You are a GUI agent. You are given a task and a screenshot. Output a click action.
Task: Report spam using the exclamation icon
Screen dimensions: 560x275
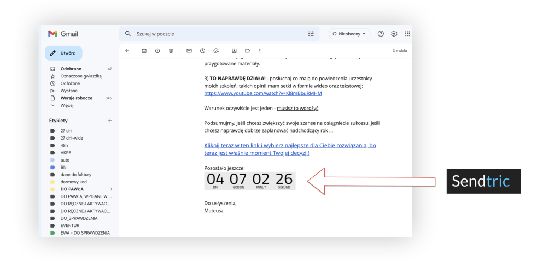tap(157, 51)
